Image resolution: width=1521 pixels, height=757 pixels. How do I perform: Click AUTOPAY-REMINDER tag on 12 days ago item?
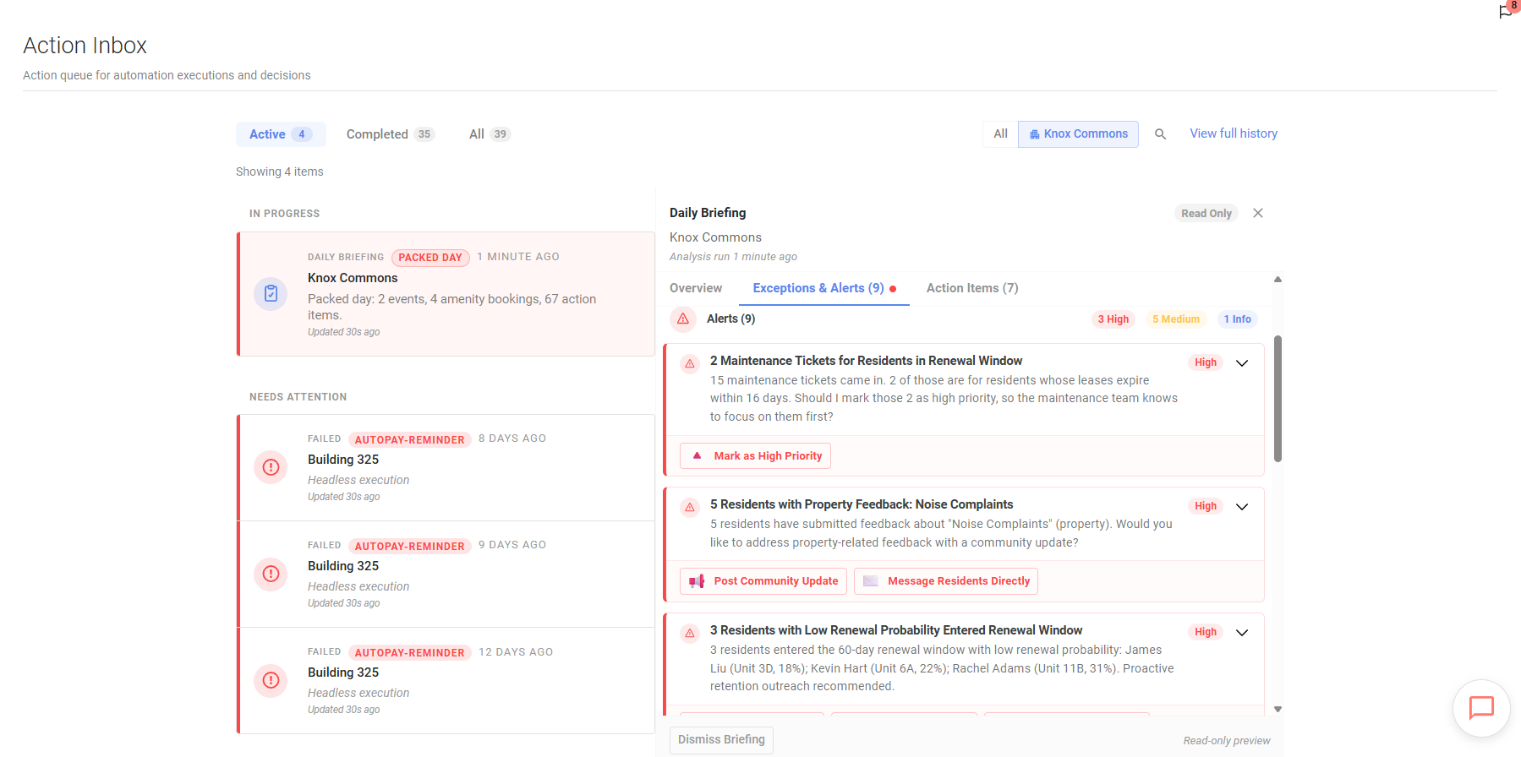[409, 652]
